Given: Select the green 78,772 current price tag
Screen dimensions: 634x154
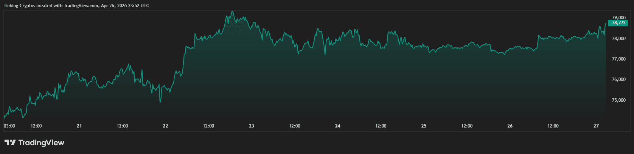Looking at the screenshot, I should point(618,23).
